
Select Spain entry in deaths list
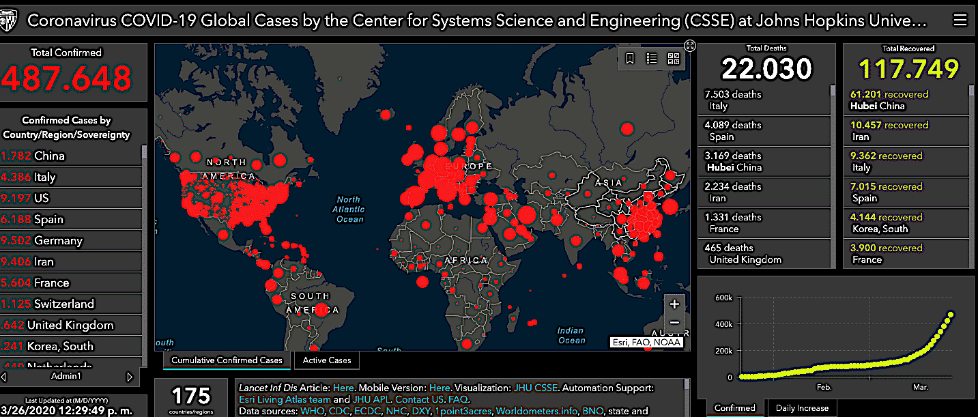point(764,130)
